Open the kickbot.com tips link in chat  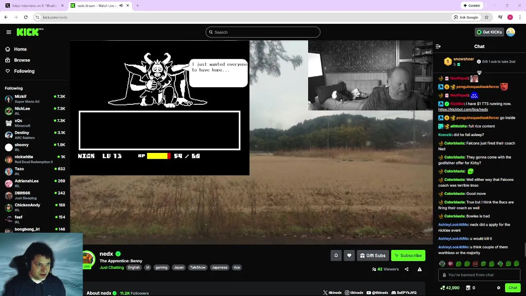click(x=463, y=110)
